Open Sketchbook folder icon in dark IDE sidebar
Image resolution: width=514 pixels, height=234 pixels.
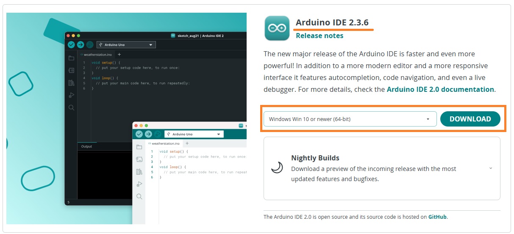point(71,58)
